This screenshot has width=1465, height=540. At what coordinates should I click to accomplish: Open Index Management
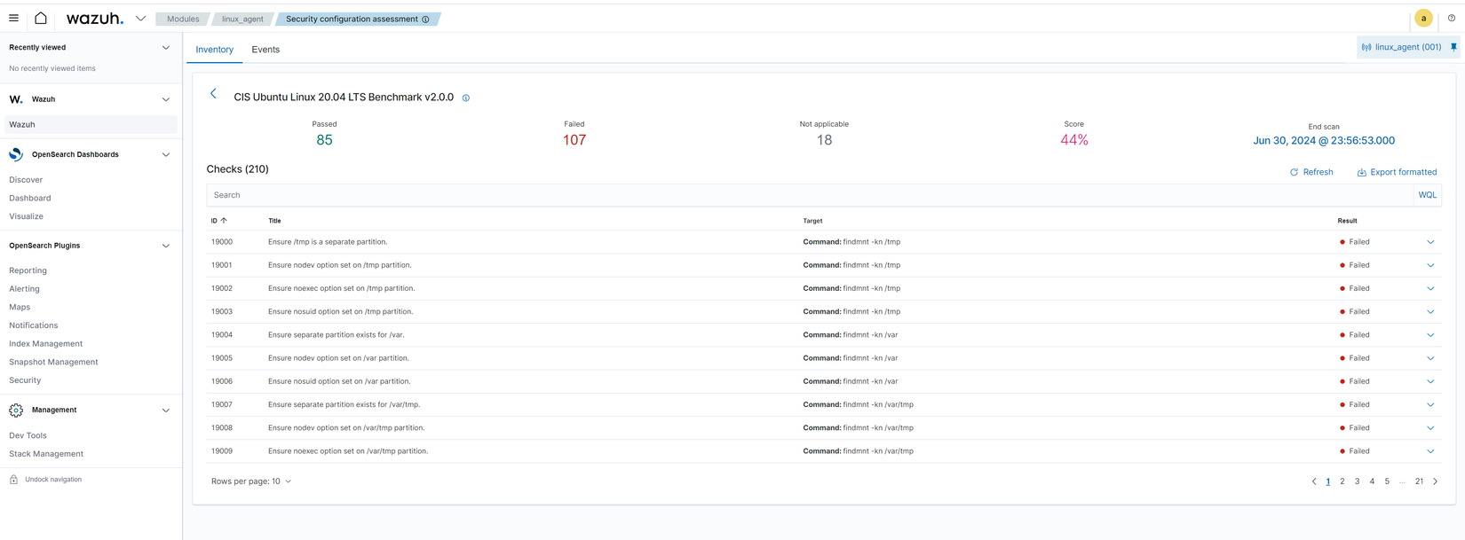pyautogui.click(x=46, y=344)
